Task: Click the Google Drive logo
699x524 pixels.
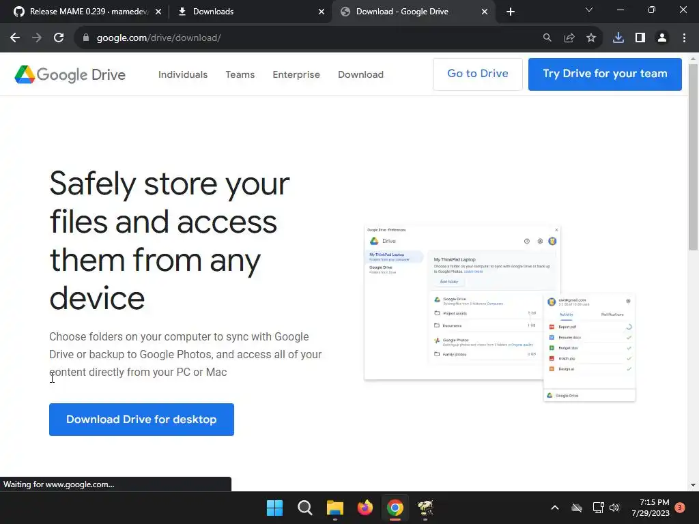Action: pyautogui.click(x=70, y=74)
